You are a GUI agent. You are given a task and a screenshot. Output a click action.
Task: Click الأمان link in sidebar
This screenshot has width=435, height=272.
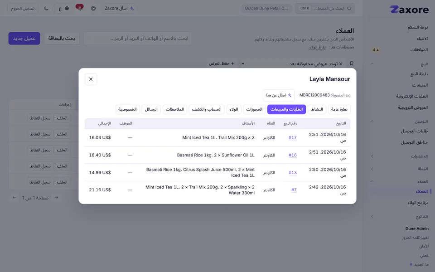424,247
